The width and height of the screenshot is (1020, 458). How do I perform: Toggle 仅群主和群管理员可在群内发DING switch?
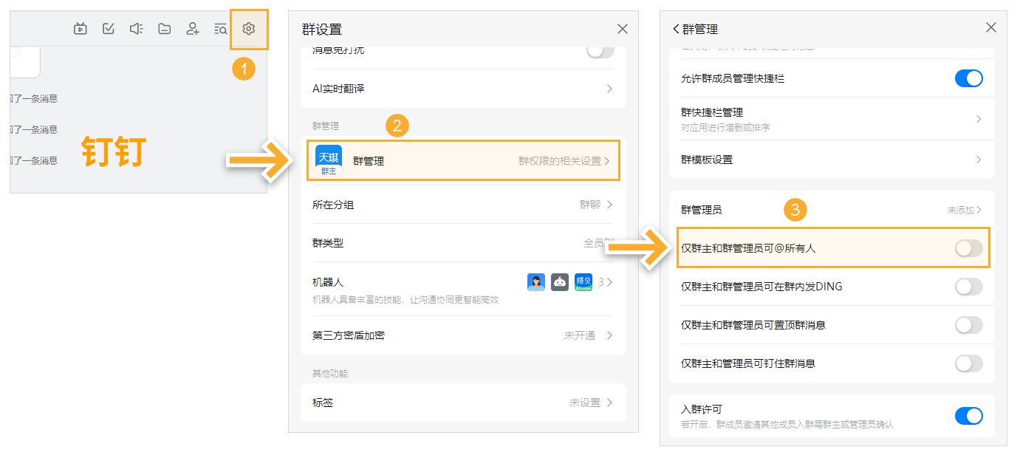(968, 287)
